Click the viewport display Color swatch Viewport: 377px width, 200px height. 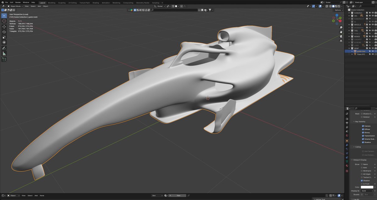[367, 187]
